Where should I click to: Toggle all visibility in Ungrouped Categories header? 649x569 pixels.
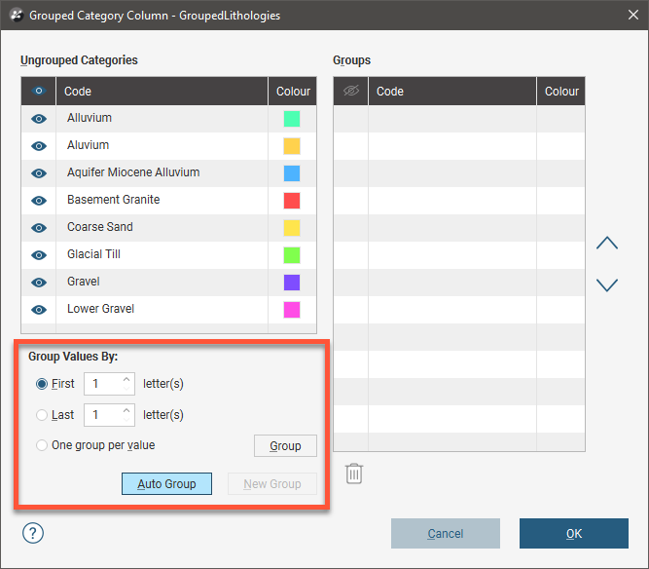point(39,91)
